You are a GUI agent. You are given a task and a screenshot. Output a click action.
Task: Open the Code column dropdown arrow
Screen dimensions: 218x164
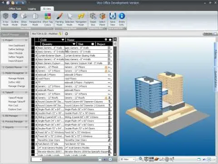point(63,40)
